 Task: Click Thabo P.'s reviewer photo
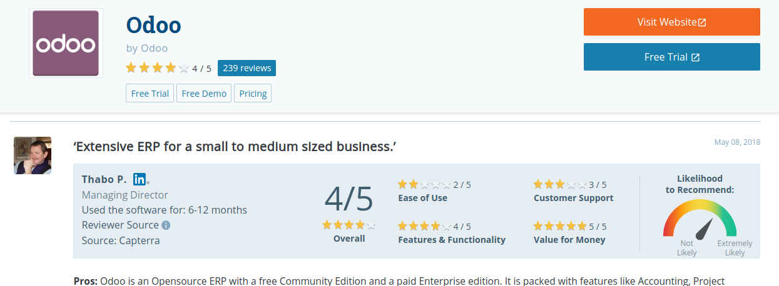(33, 155)
